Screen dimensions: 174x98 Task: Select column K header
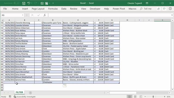coord(162,20)
